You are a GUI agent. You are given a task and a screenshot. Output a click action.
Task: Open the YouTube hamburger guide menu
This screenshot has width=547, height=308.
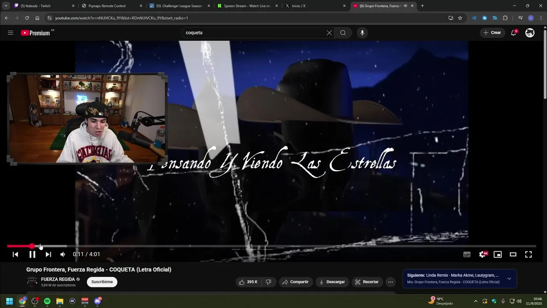pos(10,33)
